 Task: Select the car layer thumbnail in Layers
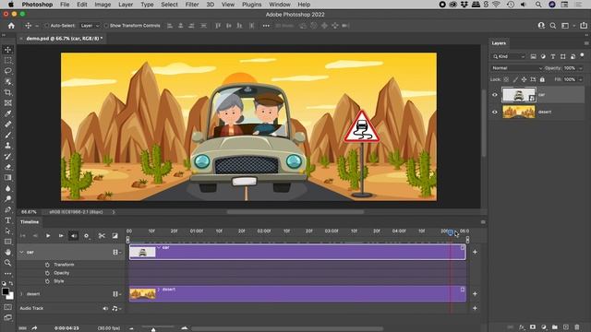[x=519, y=95]
